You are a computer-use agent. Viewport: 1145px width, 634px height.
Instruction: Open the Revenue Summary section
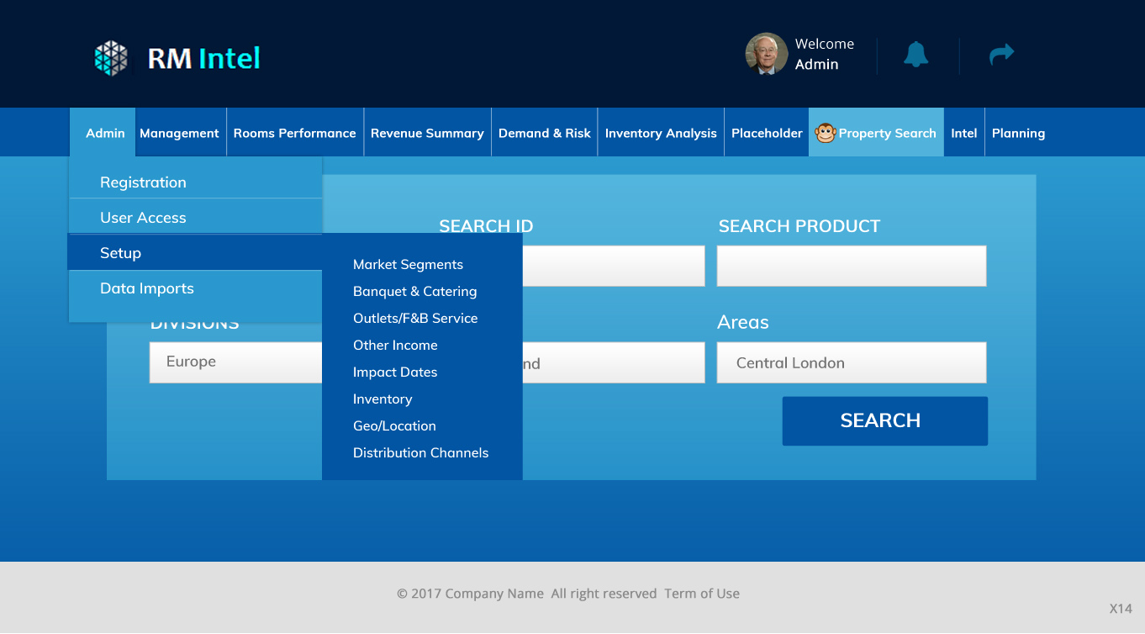[x=427, y=132]
